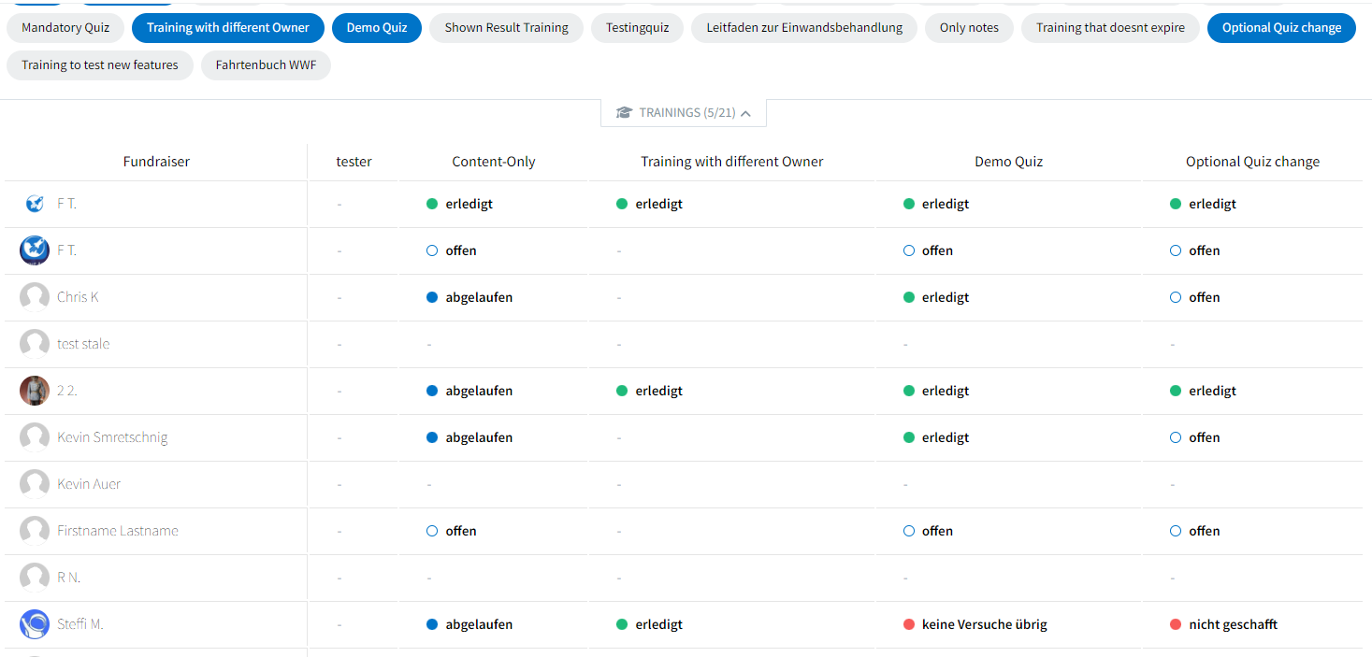Open fundraiser 2 2.
The width and height of the screenshot is (1372, 657).
(x=67, y=391)
